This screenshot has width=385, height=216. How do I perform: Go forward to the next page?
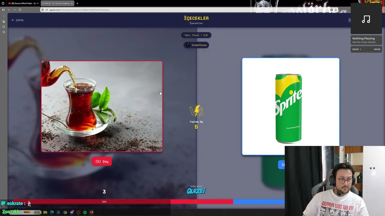(14, 10)
